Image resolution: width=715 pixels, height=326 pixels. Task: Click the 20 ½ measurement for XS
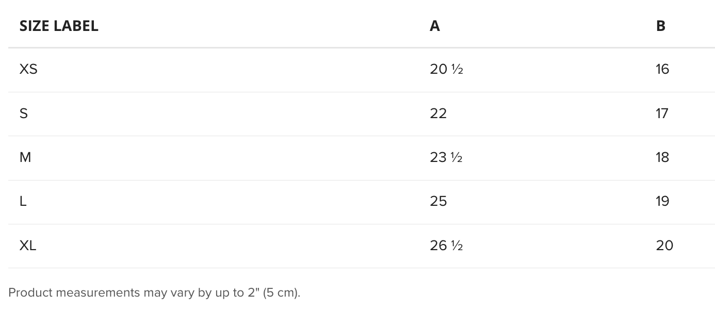447,69
